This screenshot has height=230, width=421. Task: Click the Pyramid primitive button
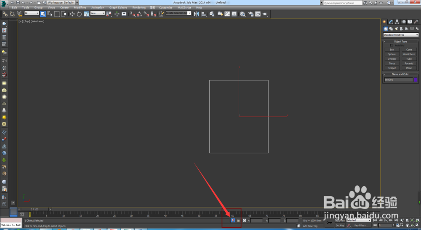pyautogui.click(x=409, y=64)
